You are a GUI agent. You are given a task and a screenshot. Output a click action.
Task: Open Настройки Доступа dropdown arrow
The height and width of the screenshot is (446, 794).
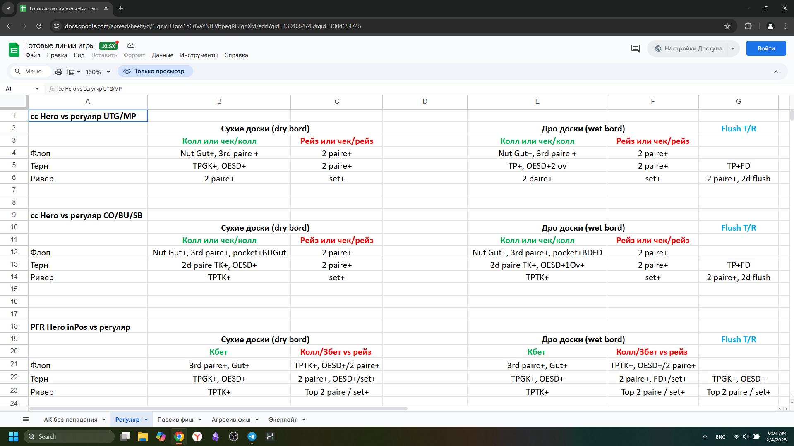click(x=733, y=49)
